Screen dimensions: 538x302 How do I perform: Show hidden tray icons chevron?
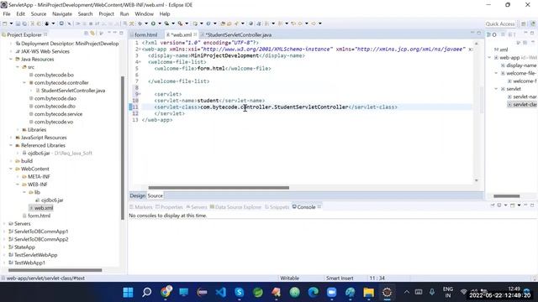(407, 292)
